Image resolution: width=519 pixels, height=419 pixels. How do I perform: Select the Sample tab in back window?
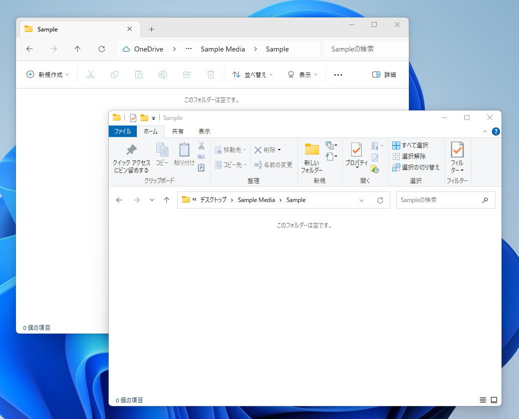pos(80,29)
